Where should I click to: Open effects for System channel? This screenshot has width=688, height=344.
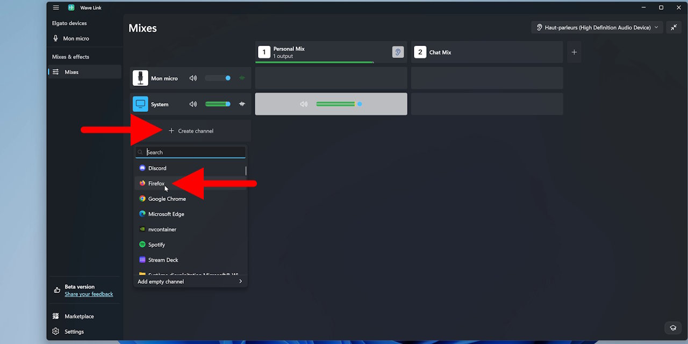click(x=242, y=104)
